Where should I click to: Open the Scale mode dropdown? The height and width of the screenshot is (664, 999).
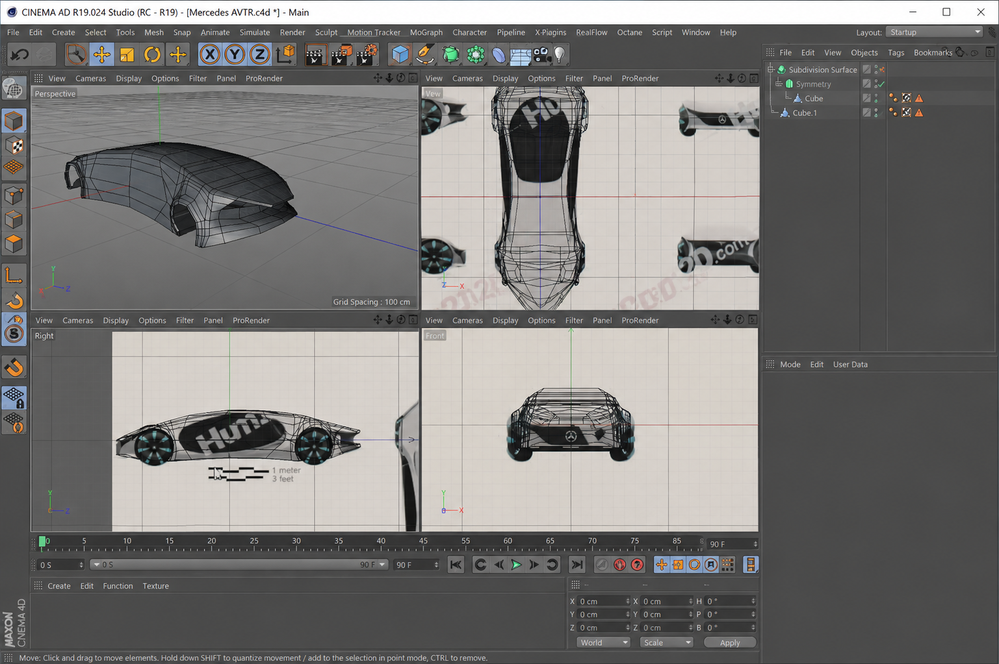(666, 643)
